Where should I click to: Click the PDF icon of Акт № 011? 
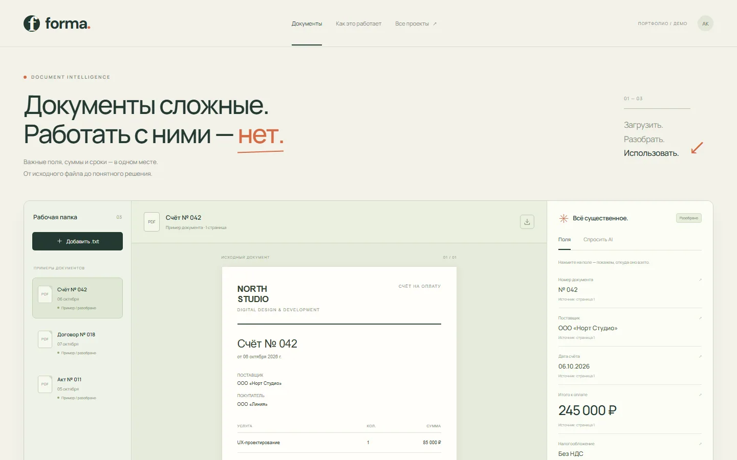[x=45, y=384]
